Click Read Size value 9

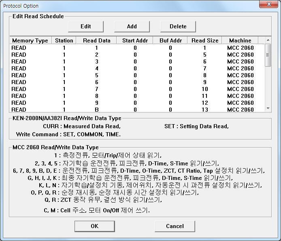(204, 82)
